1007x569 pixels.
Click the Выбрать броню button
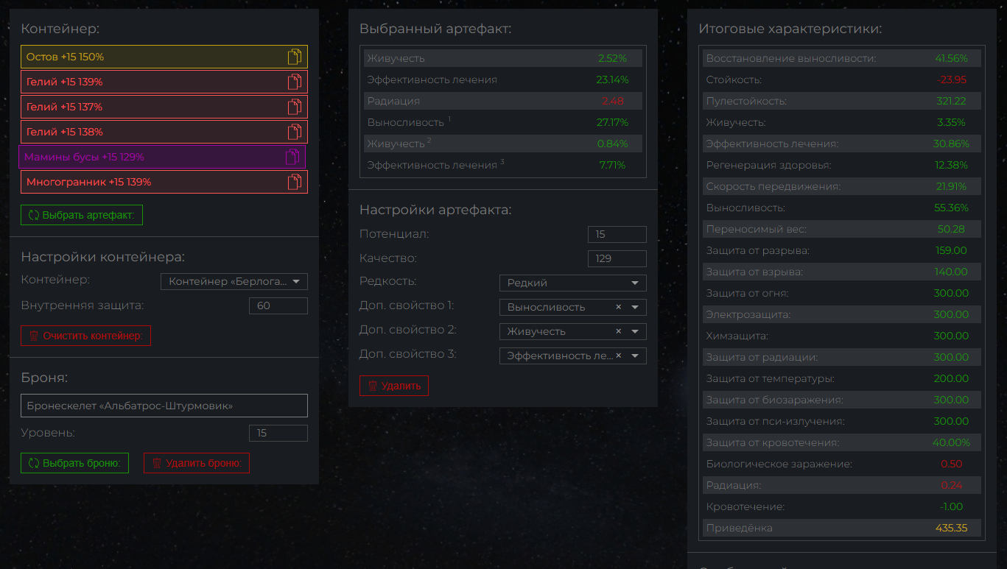tap(74, 463)
